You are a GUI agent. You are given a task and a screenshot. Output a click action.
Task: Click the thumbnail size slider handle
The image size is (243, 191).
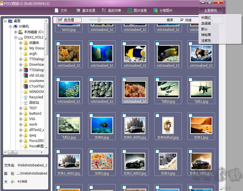tap(99, 20)
